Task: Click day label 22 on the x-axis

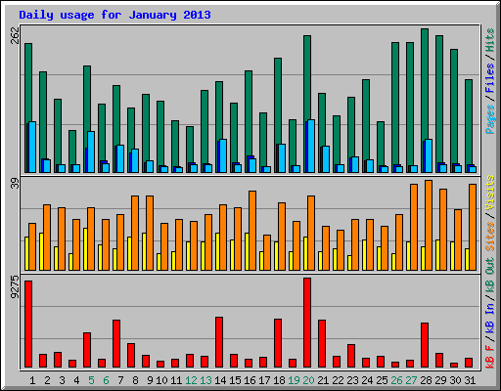Action: [338, 380]
